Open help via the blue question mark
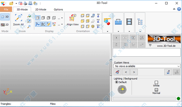This screenshot has height=107, width=182. point(179,9)
